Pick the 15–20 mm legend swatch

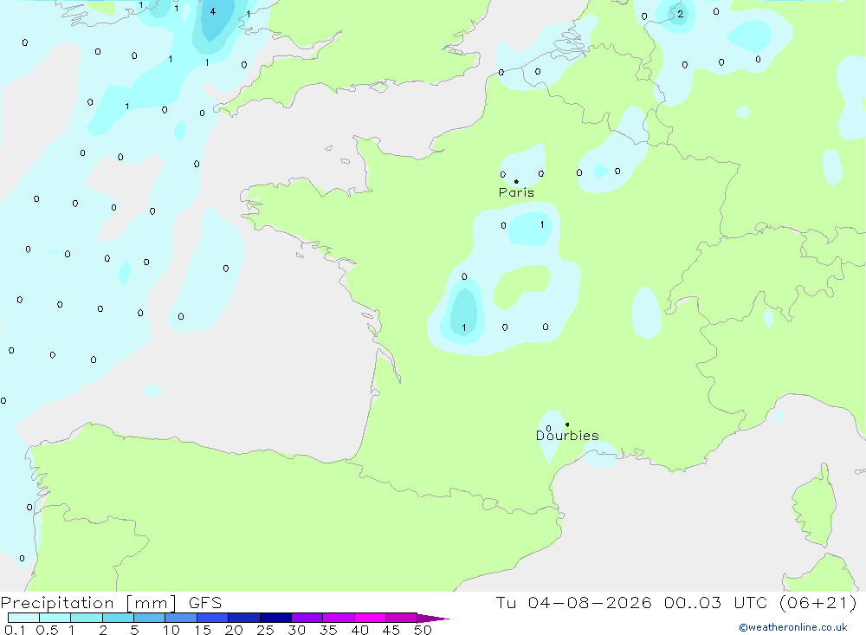point(212,618)
